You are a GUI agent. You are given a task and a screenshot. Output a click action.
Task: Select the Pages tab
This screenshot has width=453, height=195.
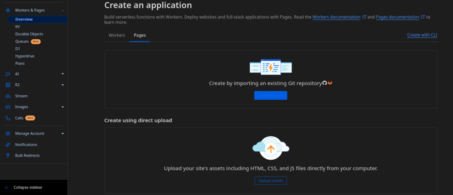pos(139,35)
